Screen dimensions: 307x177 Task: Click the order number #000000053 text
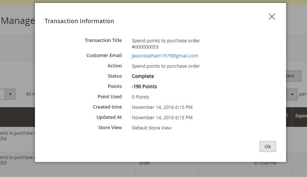click(145, 47)
